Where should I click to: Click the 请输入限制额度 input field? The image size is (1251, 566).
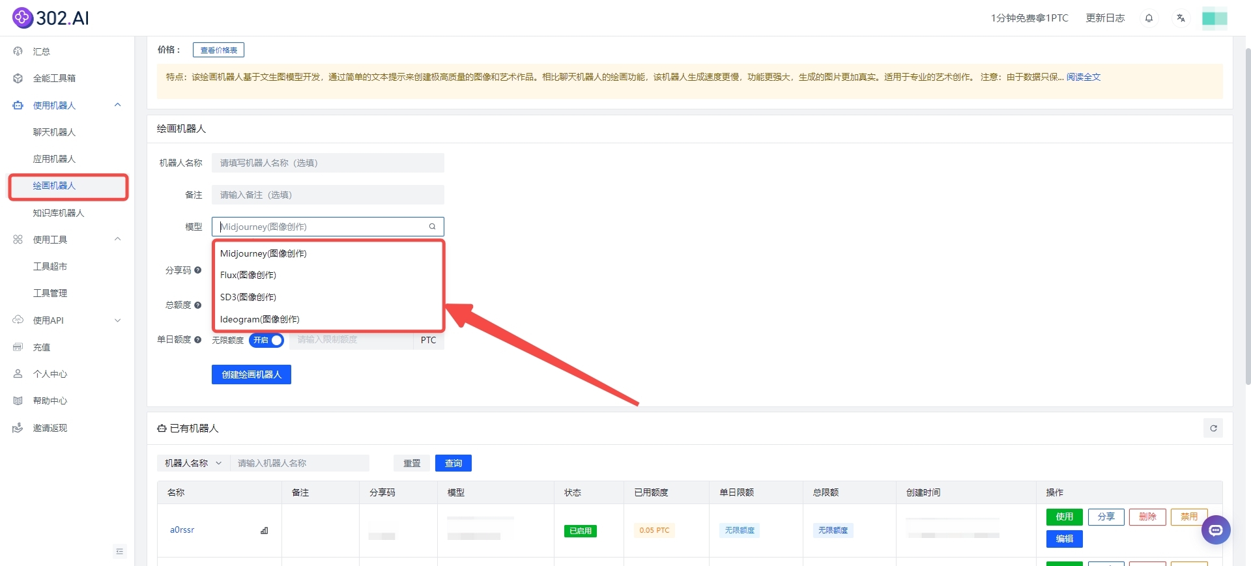pos(351,340)
